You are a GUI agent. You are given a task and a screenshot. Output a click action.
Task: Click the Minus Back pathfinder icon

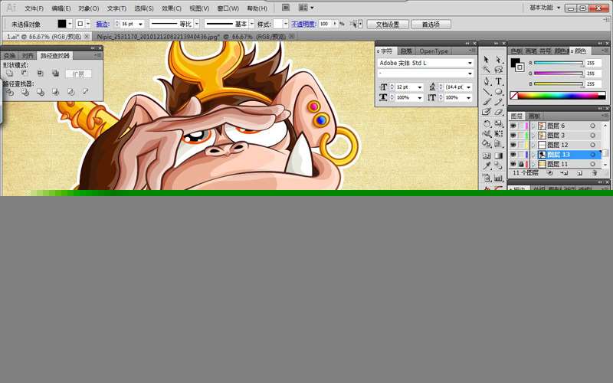point(85,91)
